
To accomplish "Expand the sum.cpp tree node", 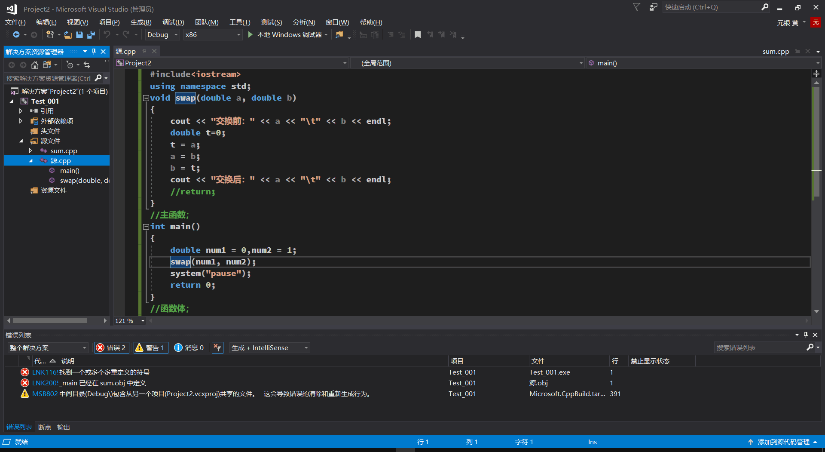I will coord(30,151).
